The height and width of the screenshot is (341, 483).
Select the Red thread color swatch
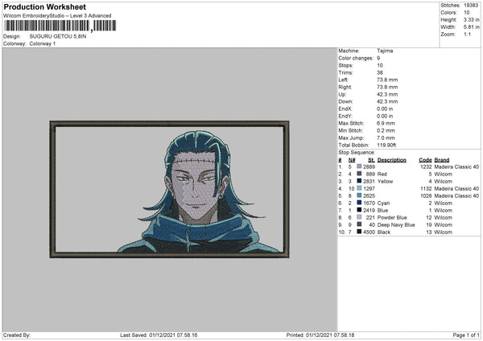[x=359, y=174]
